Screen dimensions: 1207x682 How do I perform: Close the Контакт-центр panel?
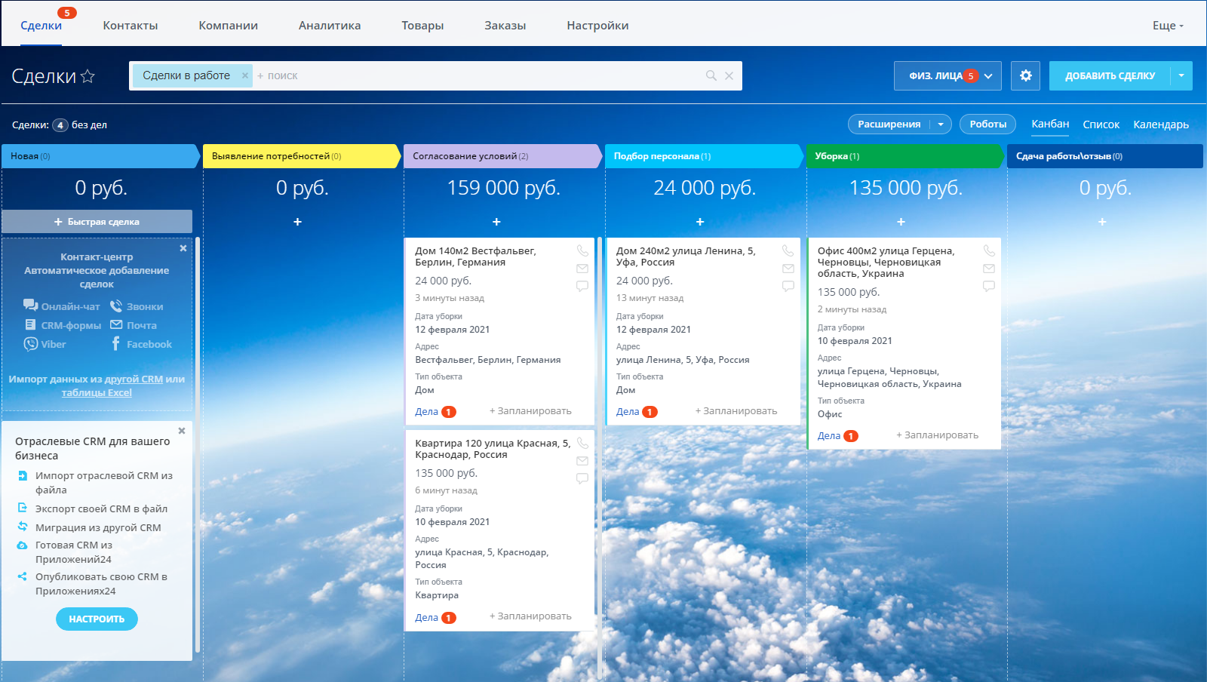coord(183,248)
